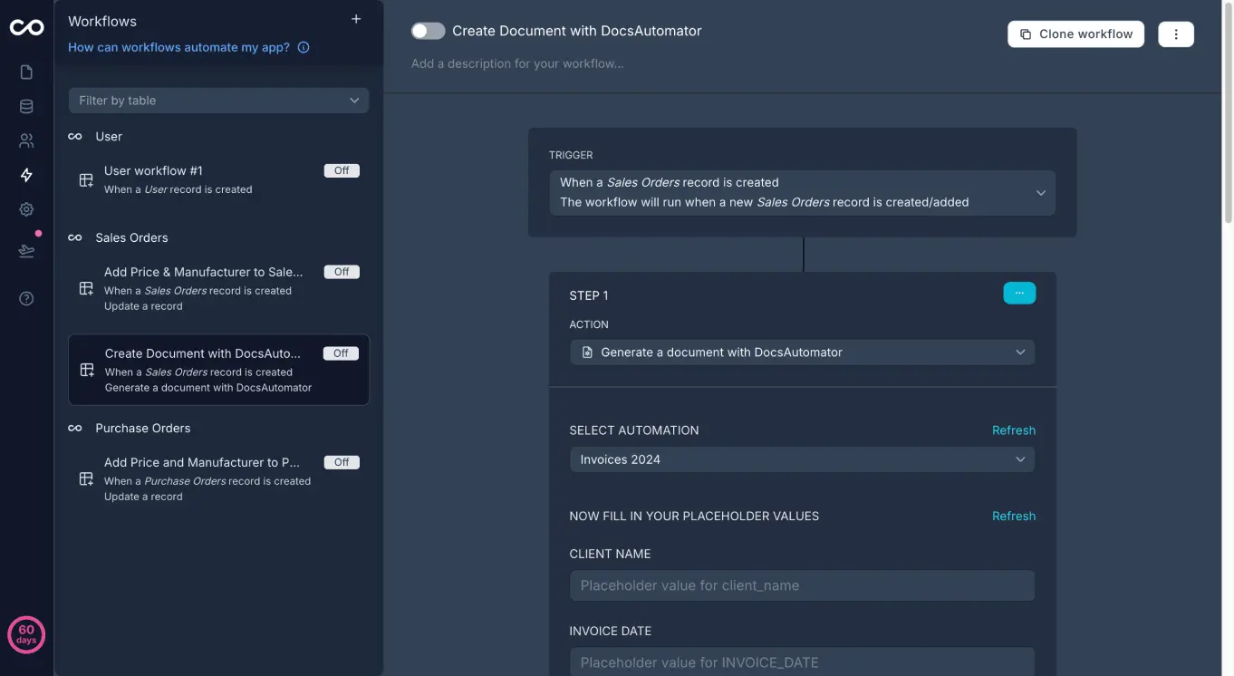
Task: Click the app logo at the top left
Action: coord(26,27)
